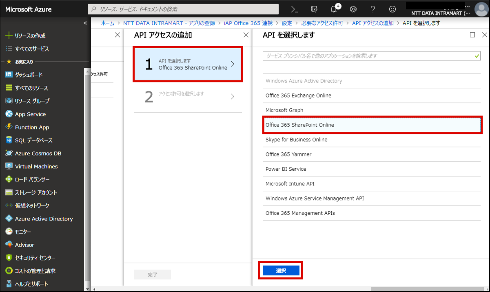Close the API を選択します blade
490x292 pixels.
tap(485, 35)
